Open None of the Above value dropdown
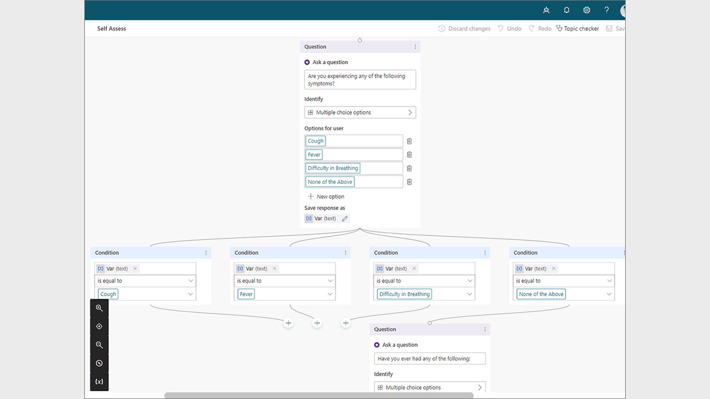 [564, 294]
